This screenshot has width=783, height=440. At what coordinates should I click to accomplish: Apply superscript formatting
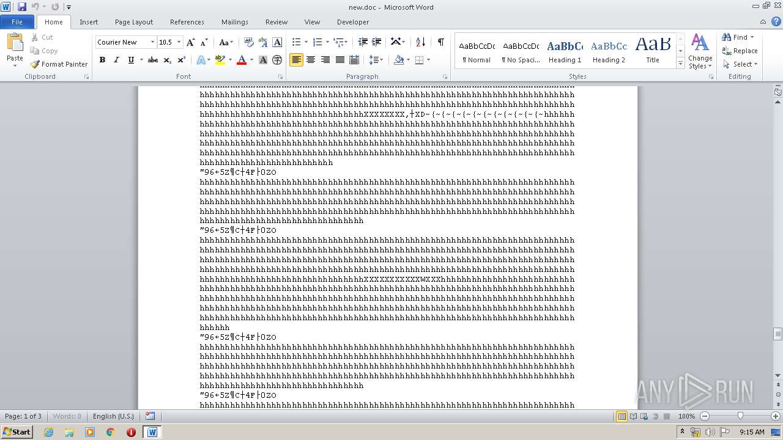[182, 60]
